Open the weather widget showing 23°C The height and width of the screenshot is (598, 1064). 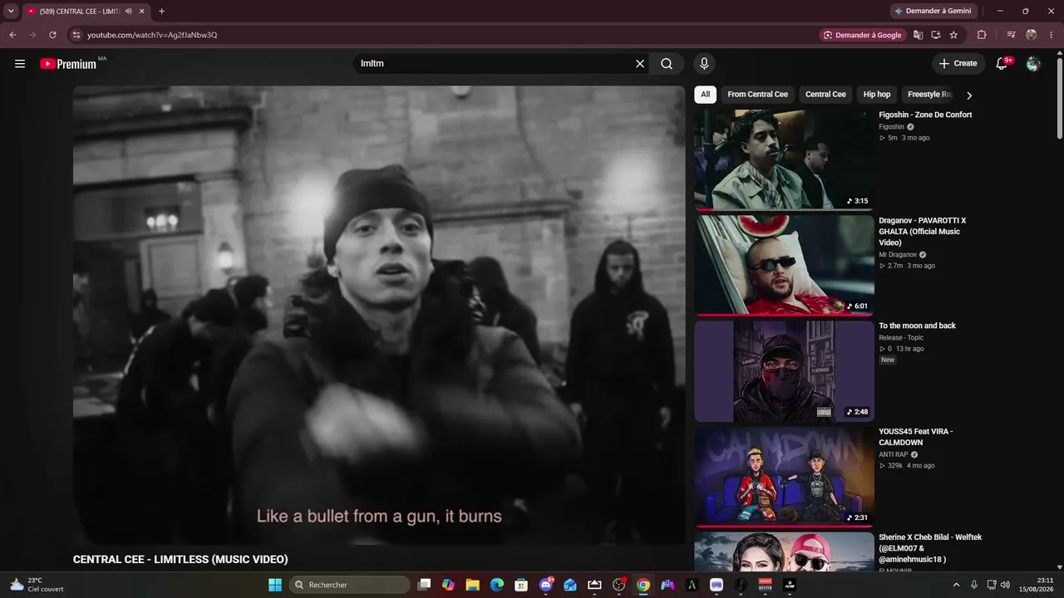click(x=36, y=585)
